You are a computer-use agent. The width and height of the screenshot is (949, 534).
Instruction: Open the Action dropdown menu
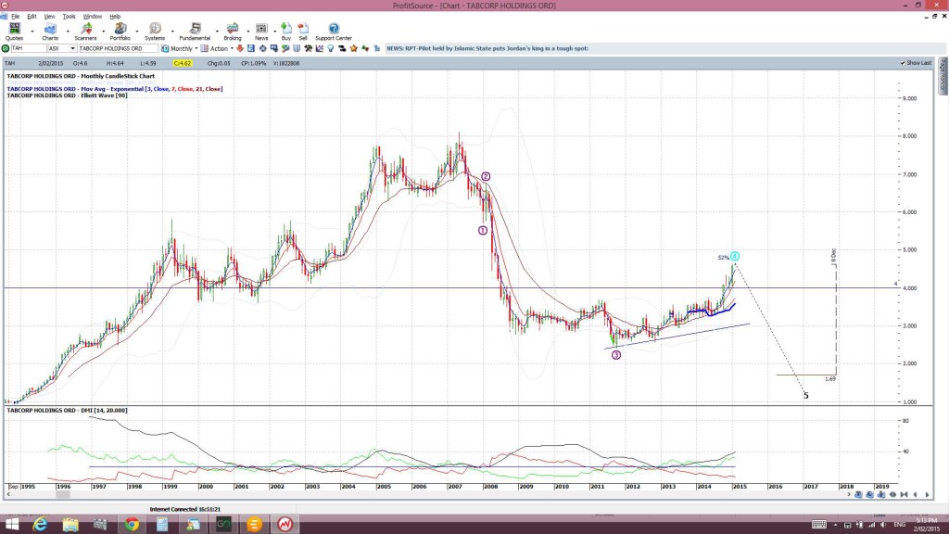232,48
